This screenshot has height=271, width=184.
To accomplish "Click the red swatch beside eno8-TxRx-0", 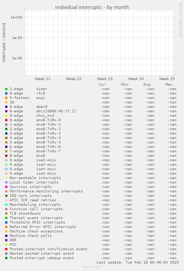I will (x=6, y=120).
